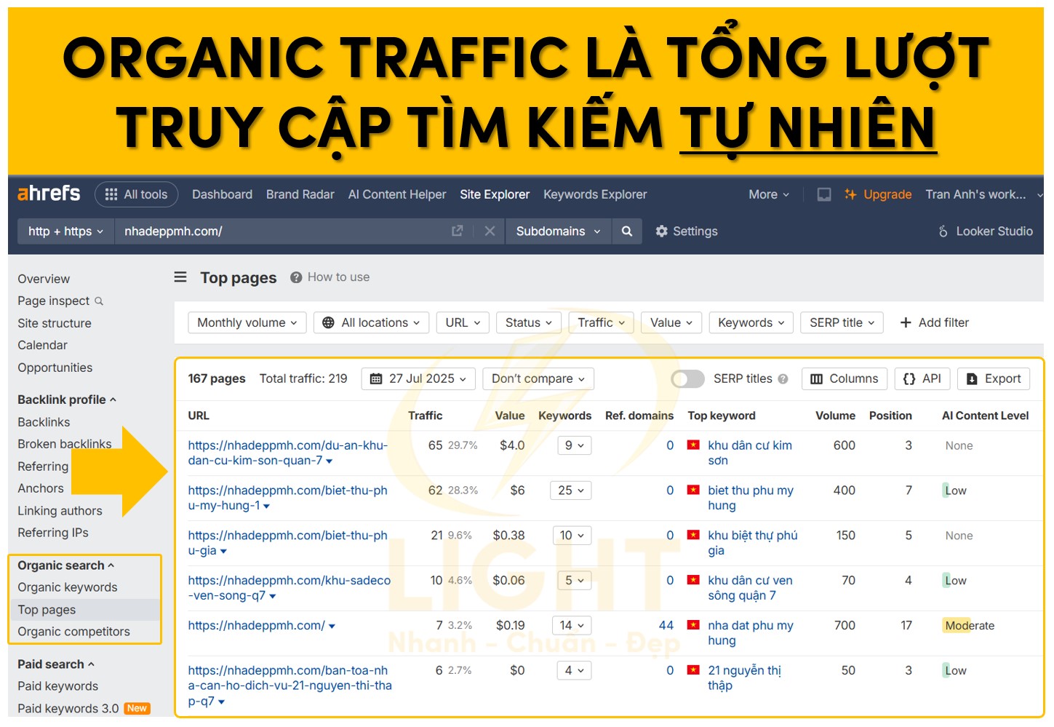Click the Vietnam flag beside nha dat phu my hung
Screen dimensions: 1054x727
tap(693, 624)
